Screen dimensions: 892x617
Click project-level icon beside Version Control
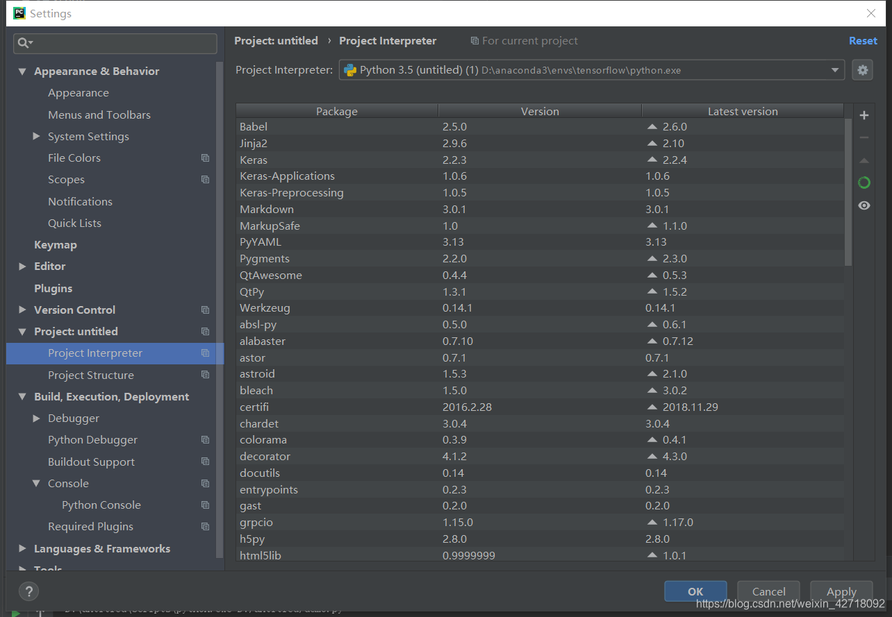[x=205, y=310]
